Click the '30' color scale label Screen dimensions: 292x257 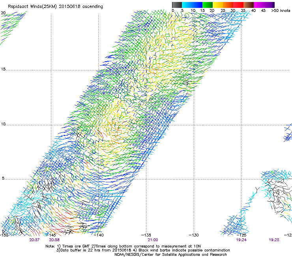click(x=233, y=11)
